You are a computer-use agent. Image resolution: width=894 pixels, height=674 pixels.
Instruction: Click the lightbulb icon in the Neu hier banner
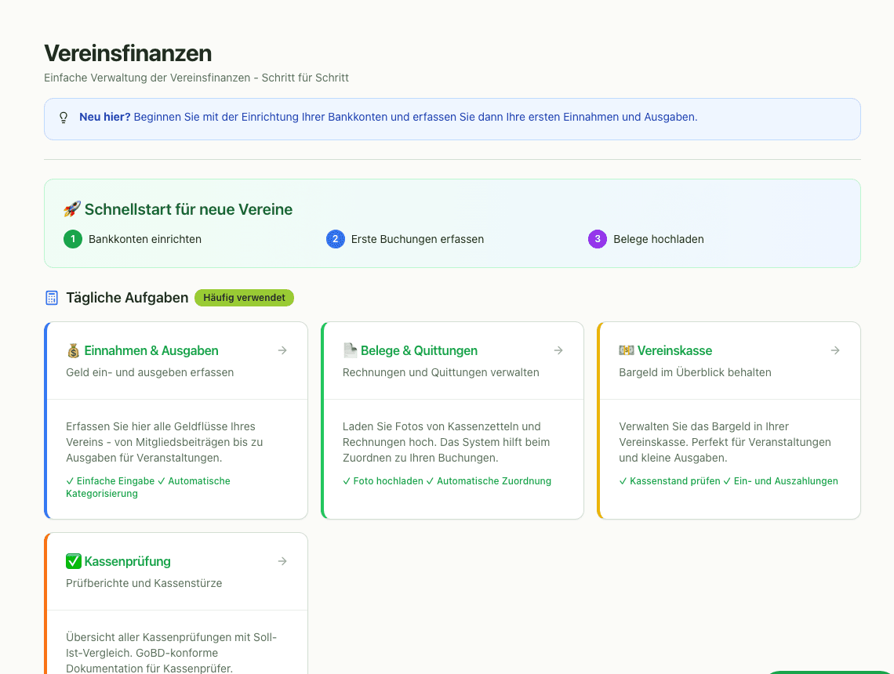coord(64,118)
